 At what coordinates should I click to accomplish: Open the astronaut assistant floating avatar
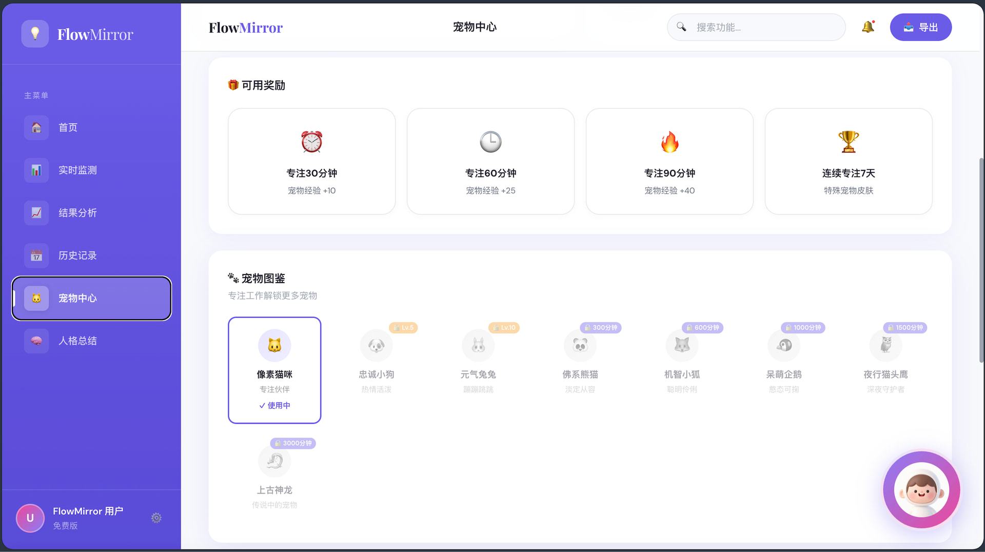[921, 490]
